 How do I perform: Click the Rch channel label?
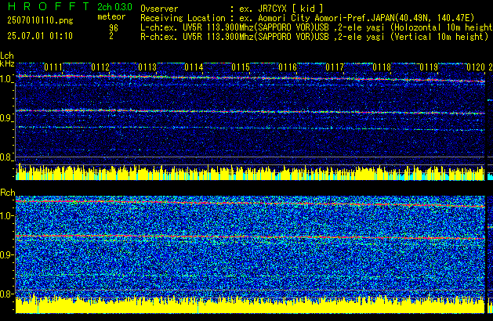click(8, 193)
